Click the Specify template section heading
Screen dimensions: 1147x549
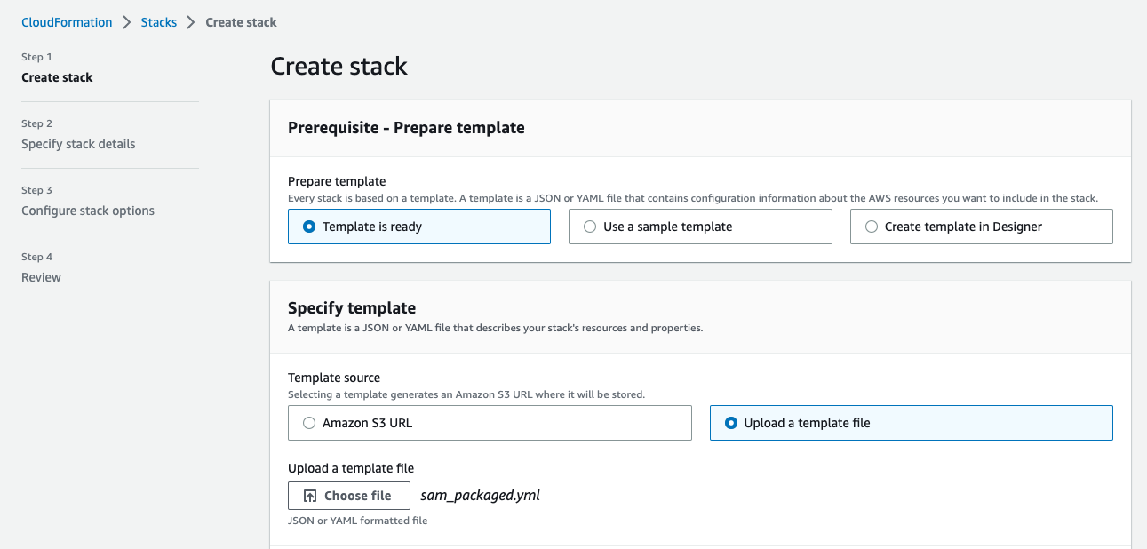point(352,308)
